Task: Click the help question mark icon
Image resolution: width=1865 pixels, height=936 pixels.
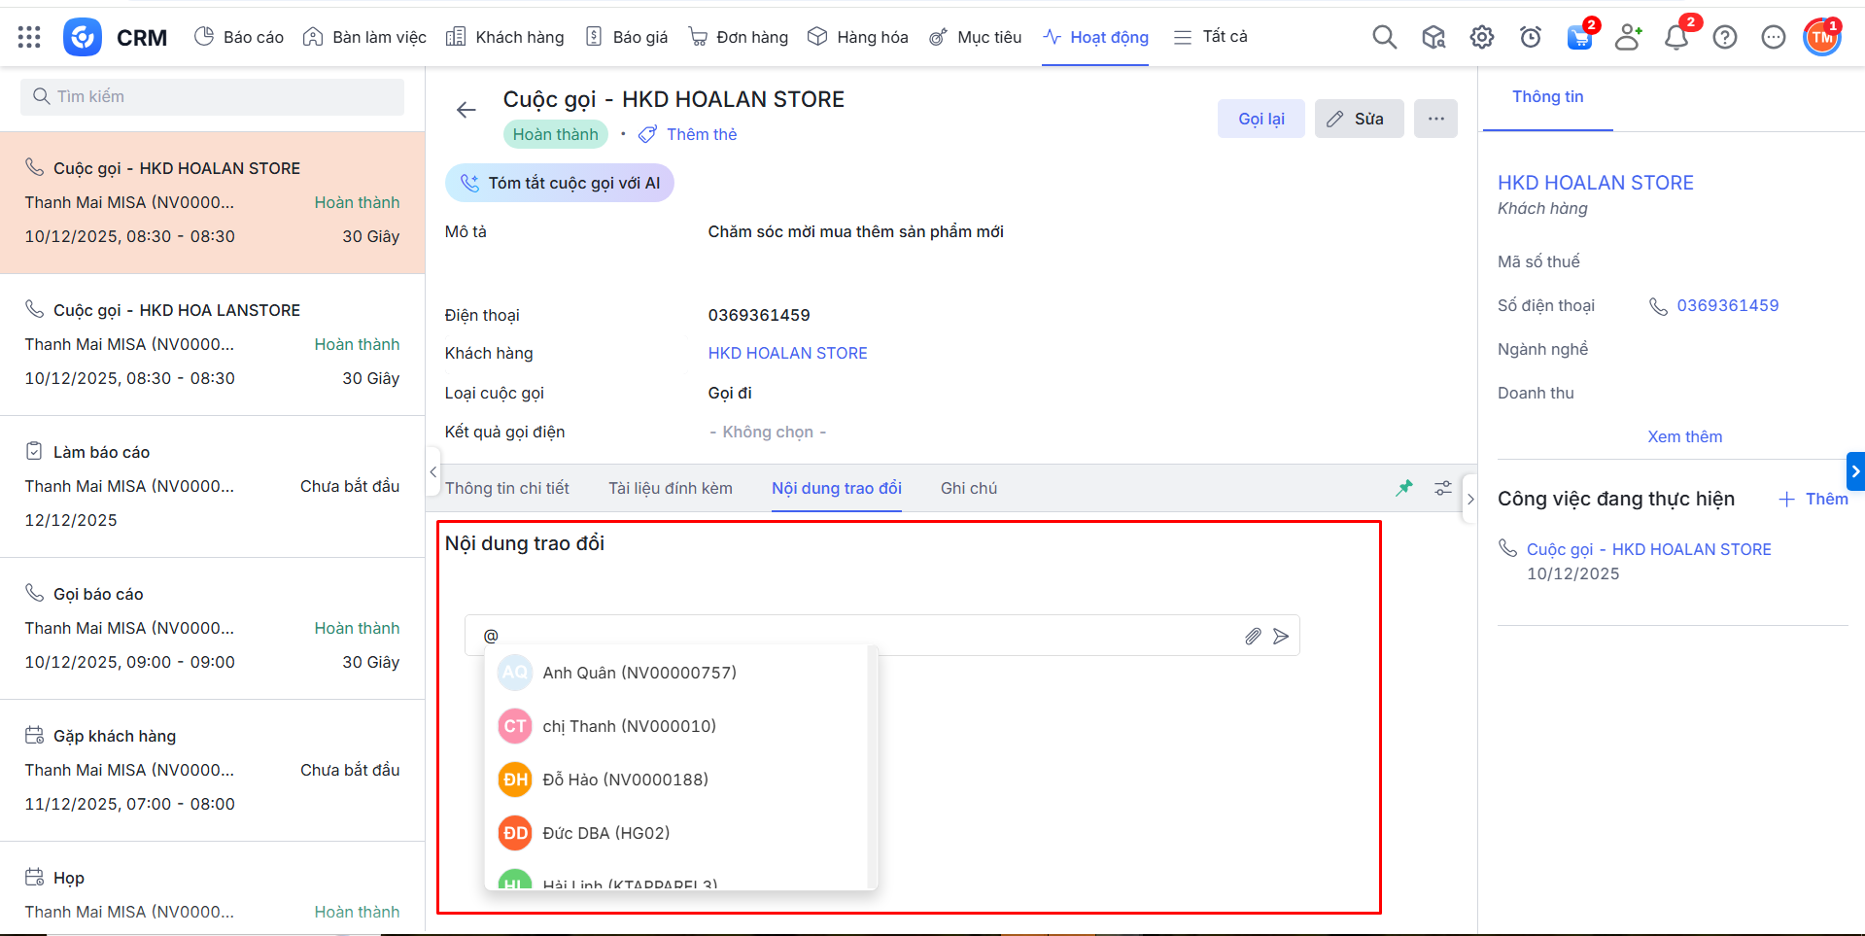Action: point(1724,37)
